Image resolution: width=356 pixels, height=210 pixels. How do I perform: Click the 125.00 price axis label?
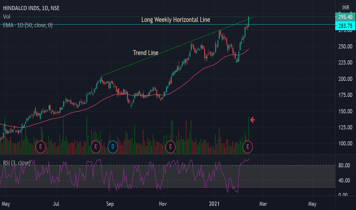tap(345, 128)
